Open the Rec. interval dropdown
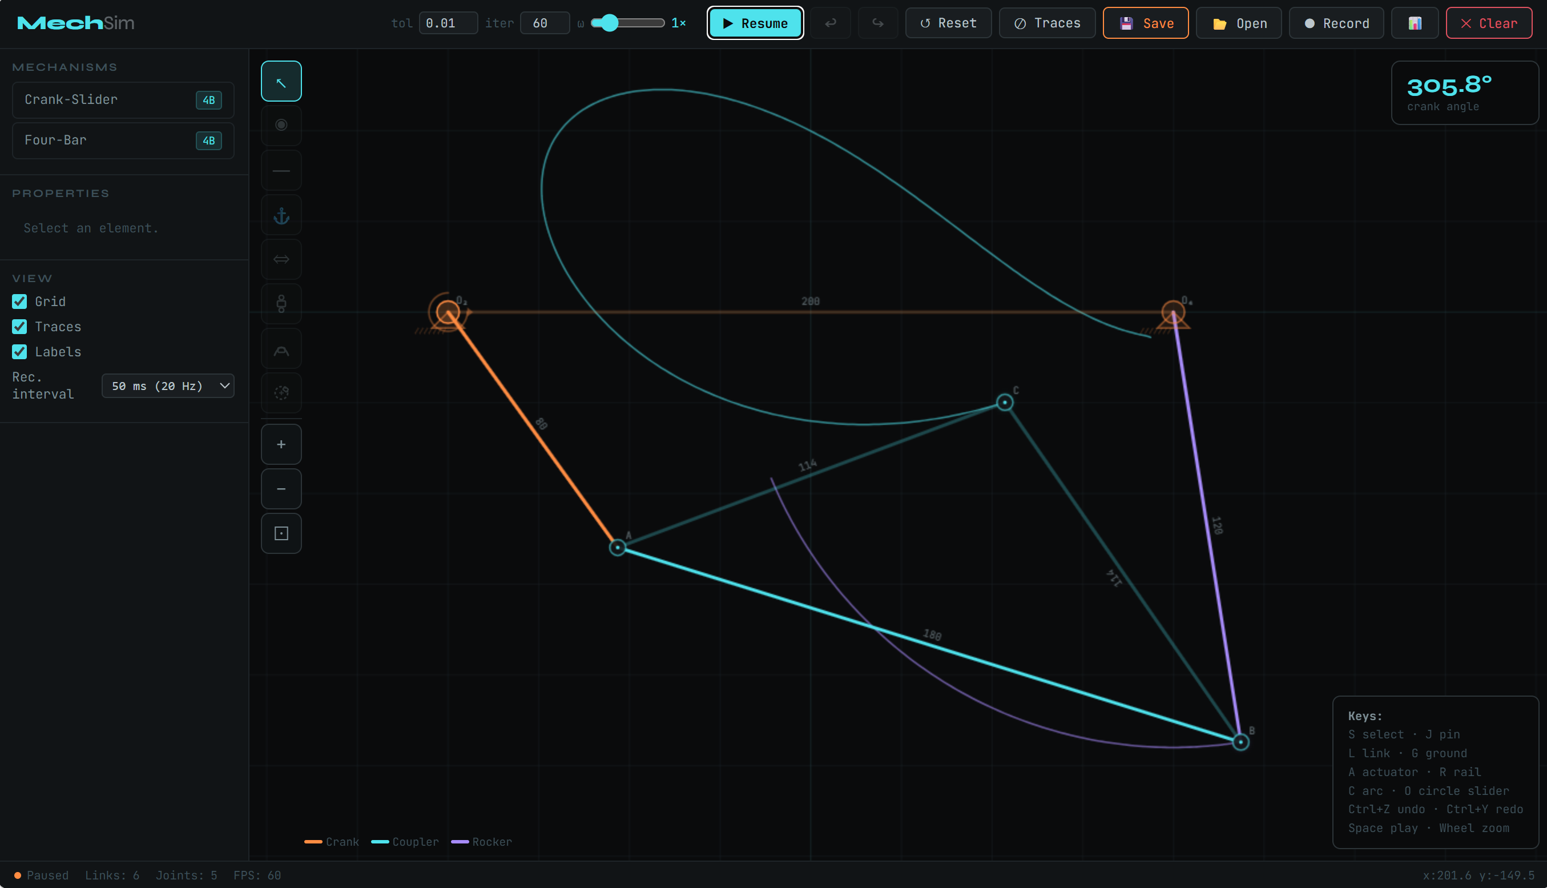 coord(168,385)
